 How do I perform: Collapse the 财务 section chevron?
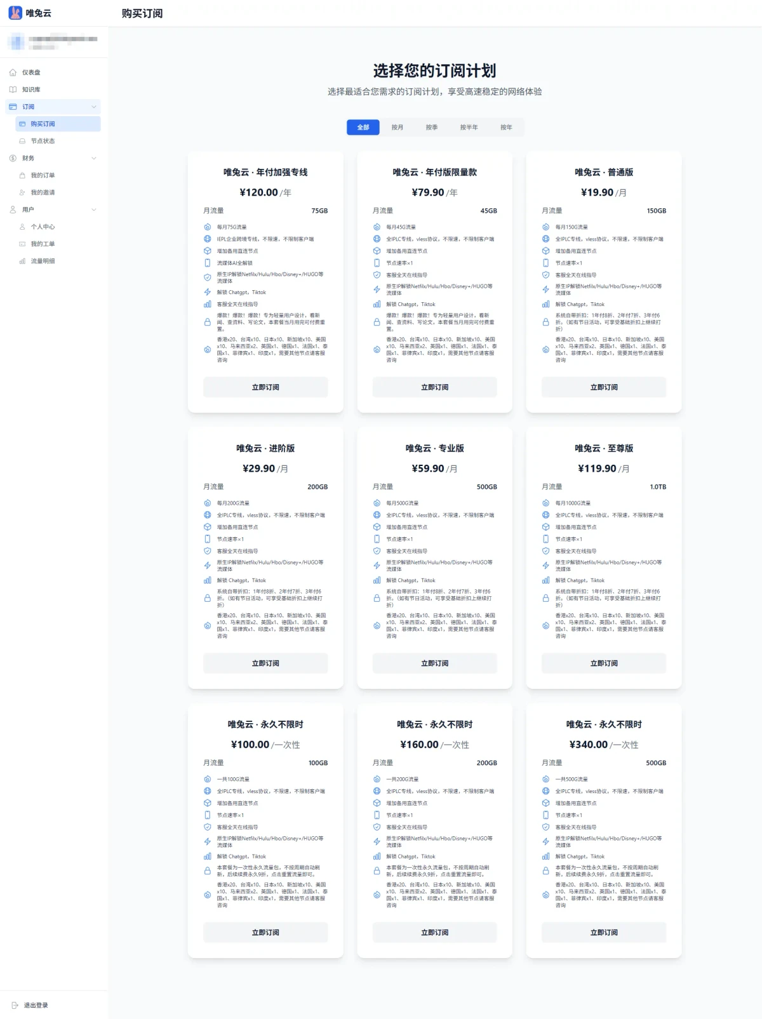pos(94,158)
